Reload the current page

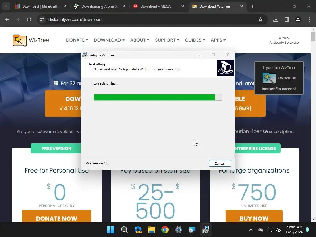tap(29, 19)
